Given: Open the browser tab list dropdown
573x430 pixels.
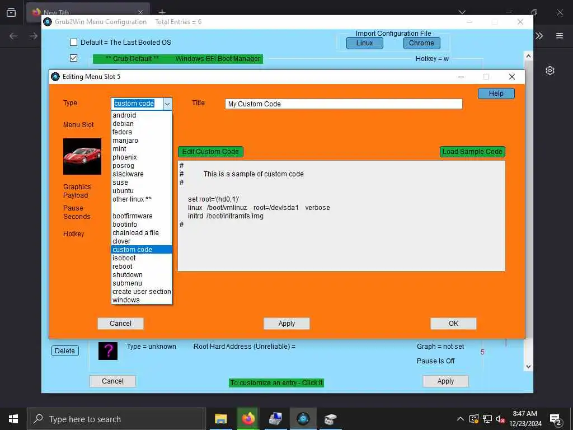Looking at the screenshot, I should [462, 12].
